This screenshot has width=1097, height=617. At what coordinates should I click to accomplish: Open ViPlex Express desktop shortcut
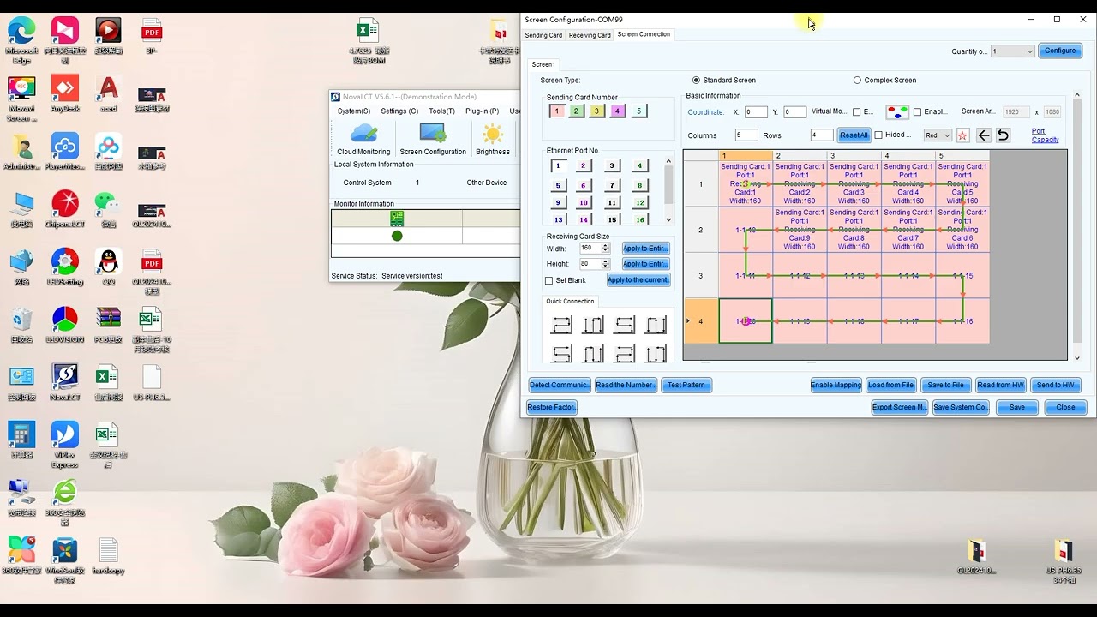coord(65,445)
